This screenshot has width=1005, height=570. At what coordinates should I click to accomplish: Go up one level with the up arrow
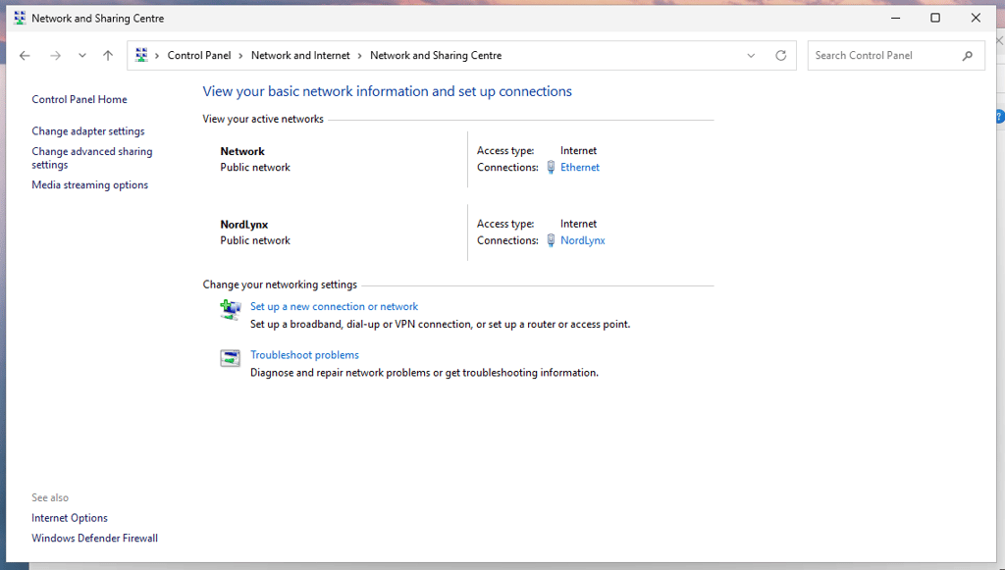[108, 56]
